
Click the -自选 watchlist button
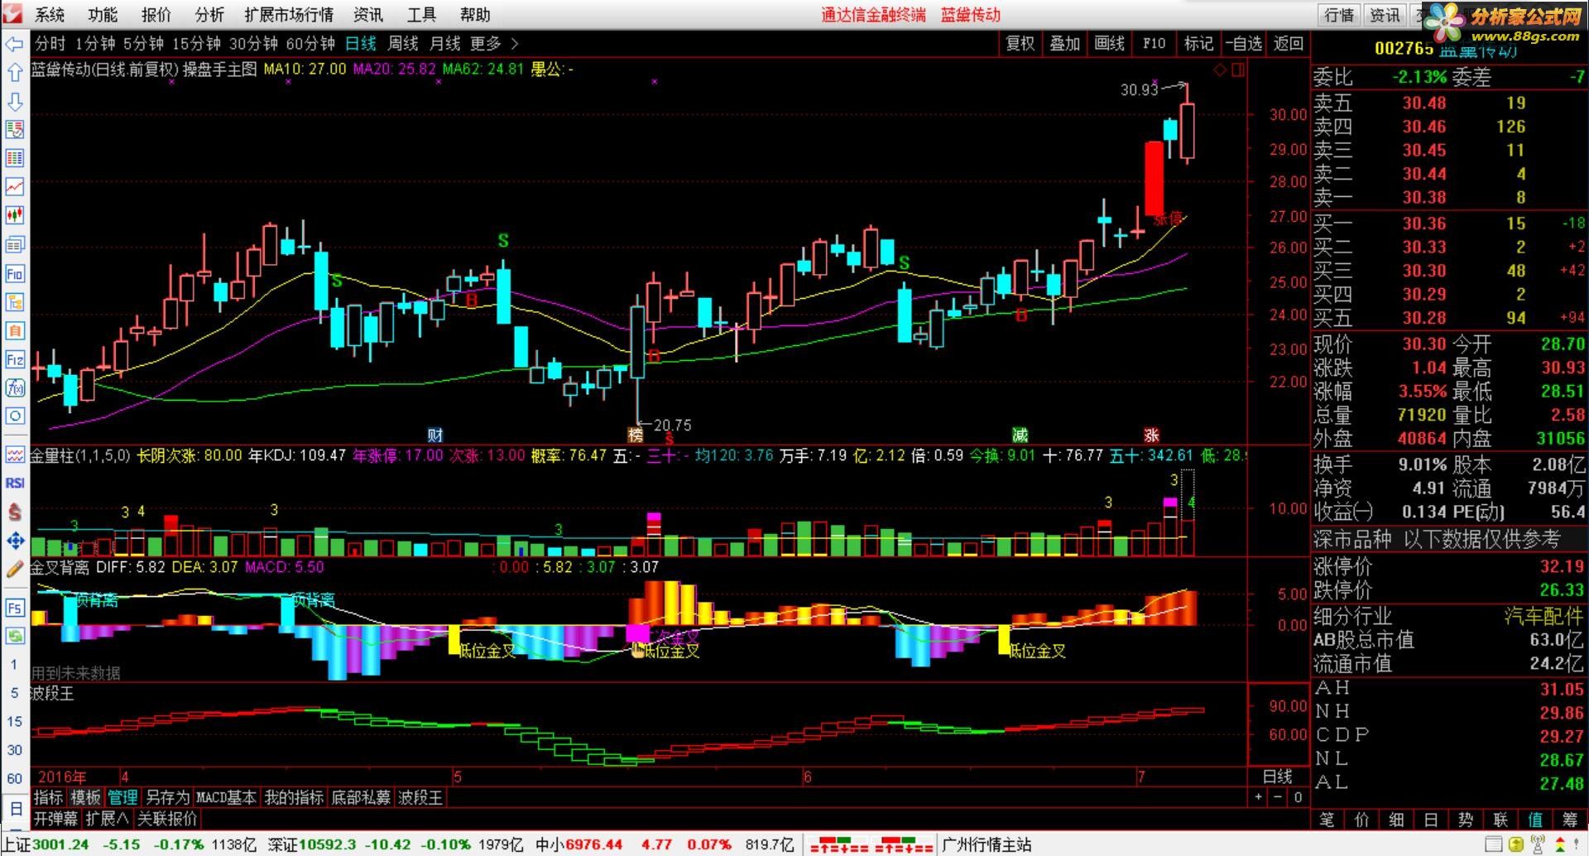1243,44
